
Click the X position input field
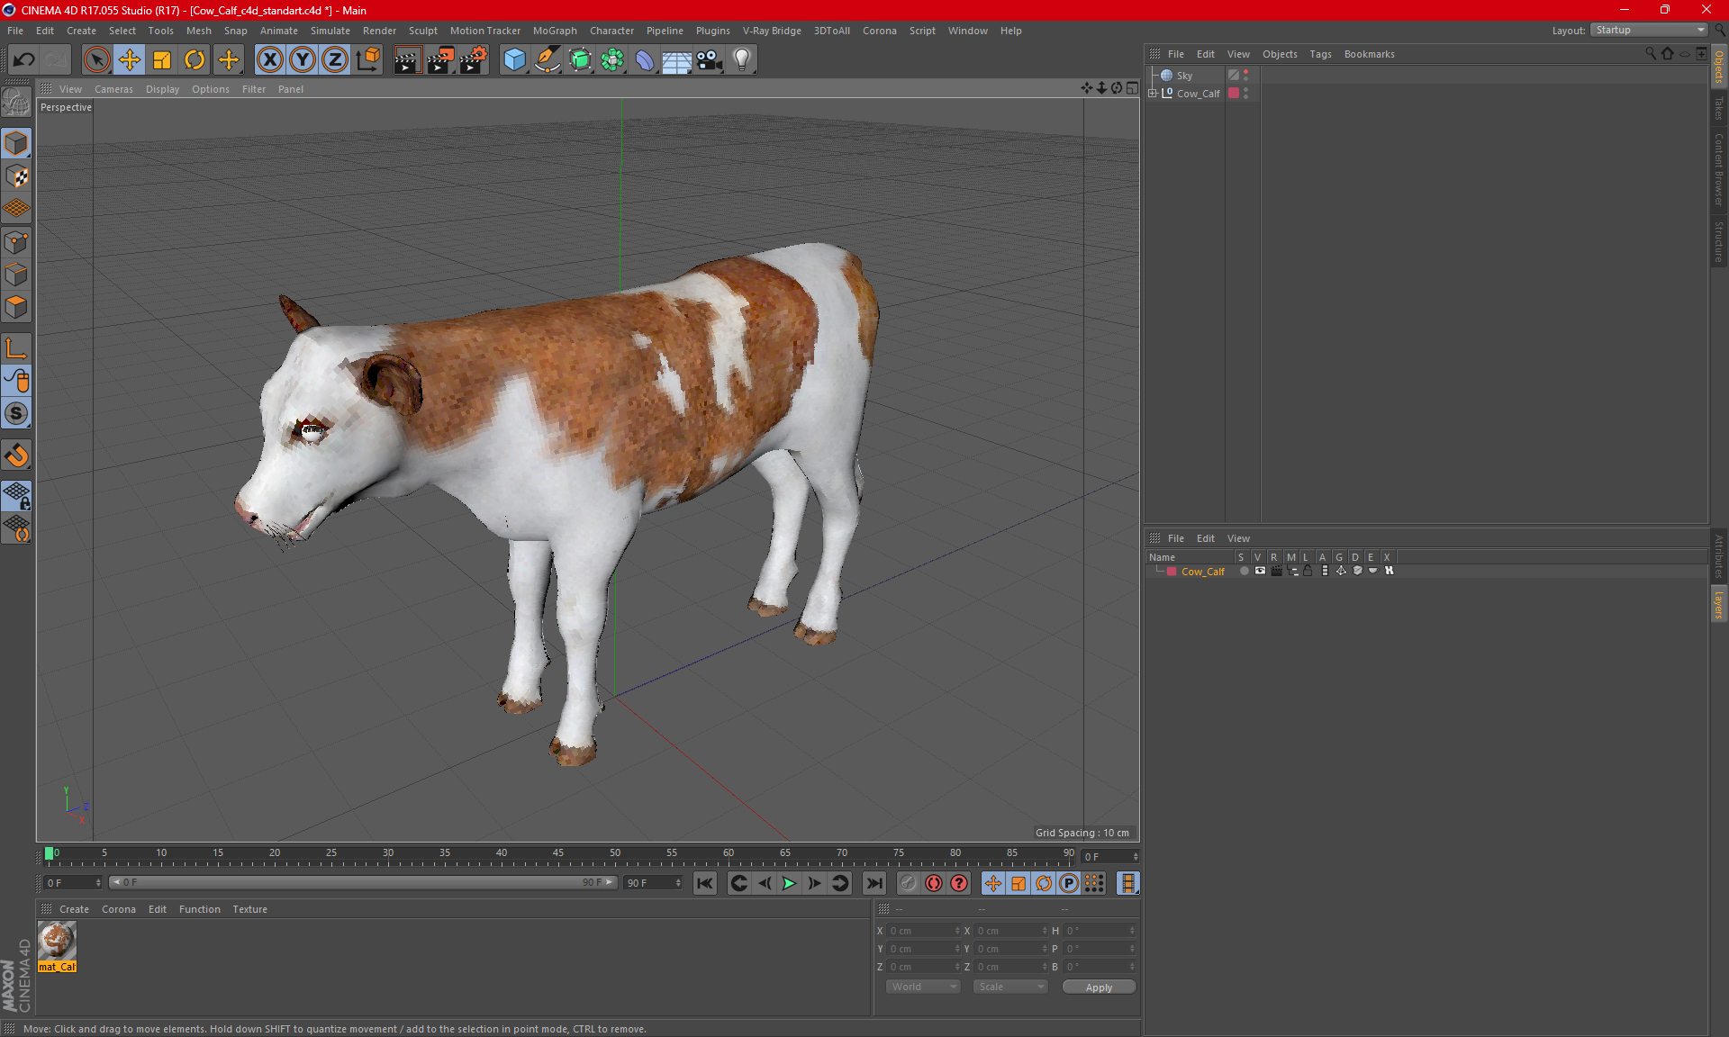click(924, 931)
